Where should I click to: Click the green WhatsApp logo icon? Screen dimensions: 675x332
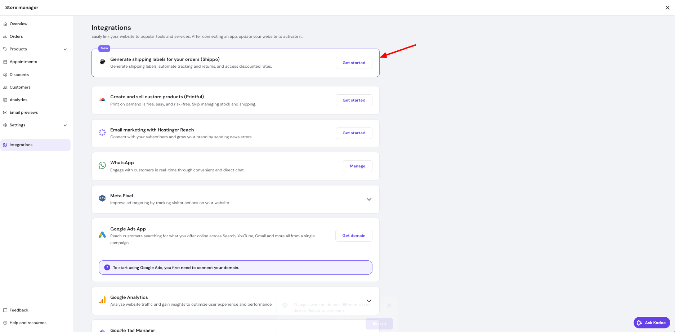(x=102, y=165)
